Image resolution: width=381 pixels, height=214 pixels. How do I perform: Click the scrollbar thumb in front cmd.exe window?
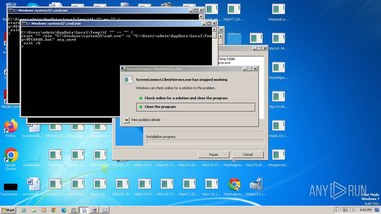pyautogui.click(x=214, y=35)
